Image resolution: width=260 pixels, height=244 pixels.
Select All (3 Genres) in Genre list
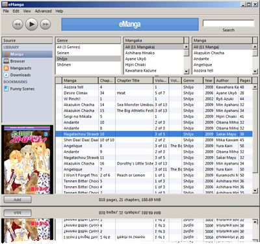pyautogui.click(x=88, y=47)
